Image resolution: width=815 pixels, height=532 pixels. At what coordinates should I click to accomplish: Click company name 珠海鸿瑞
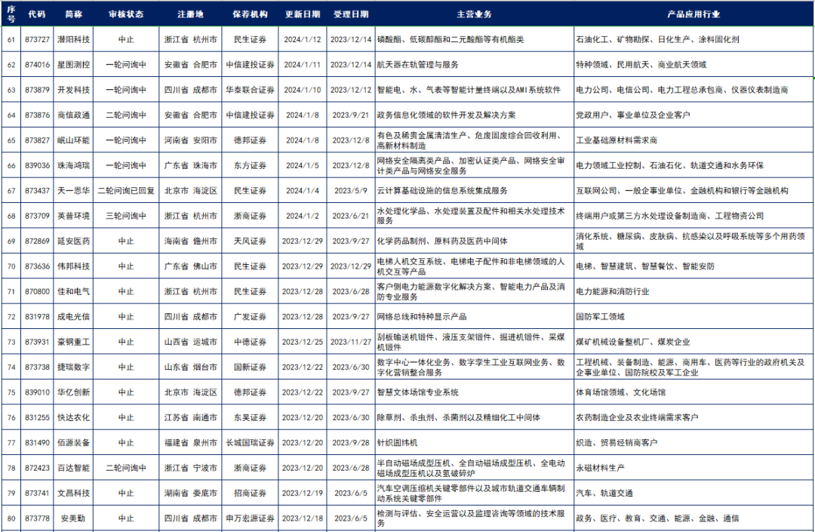(x=74, y=165)
